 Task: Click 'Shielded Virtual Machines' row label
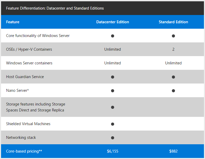click(x=28, y=124)
